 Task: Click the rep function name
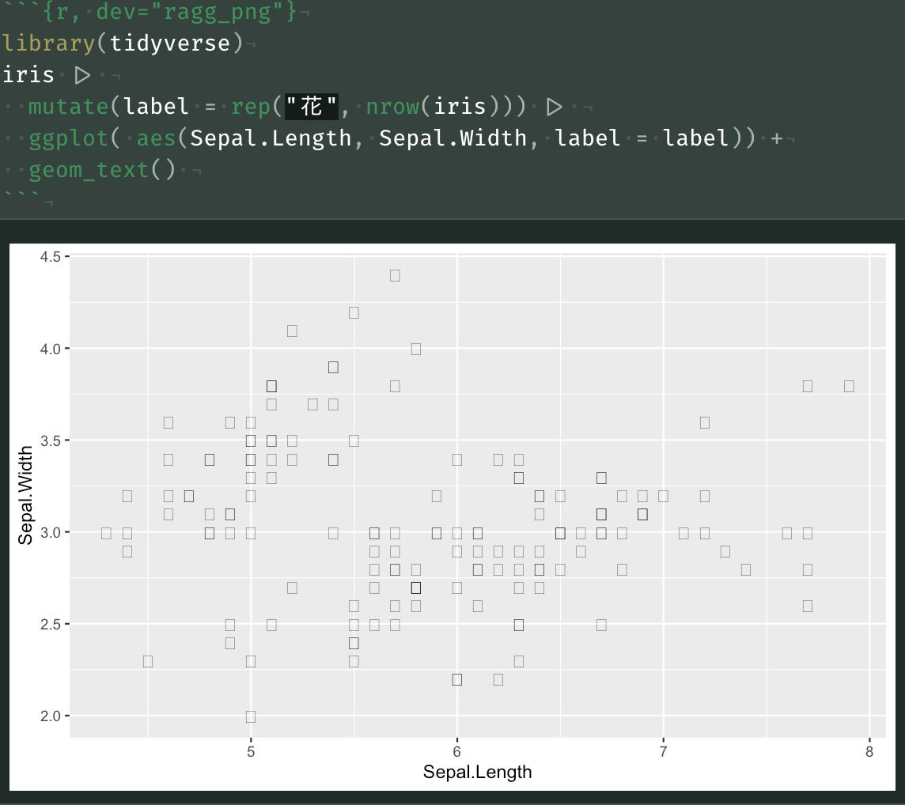251,108
